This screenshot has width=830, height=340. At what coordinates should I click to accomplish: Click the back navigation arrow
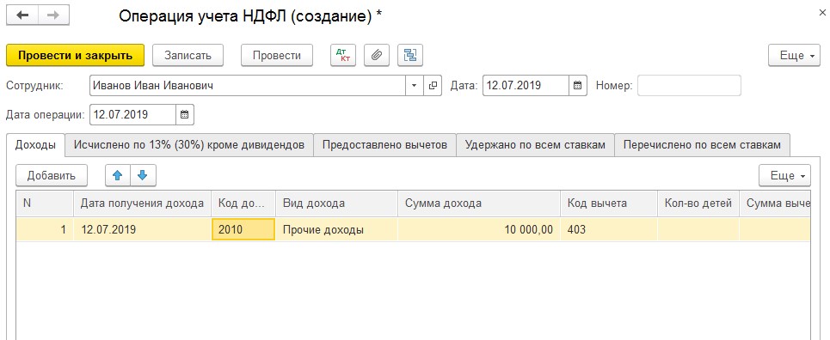22,15
